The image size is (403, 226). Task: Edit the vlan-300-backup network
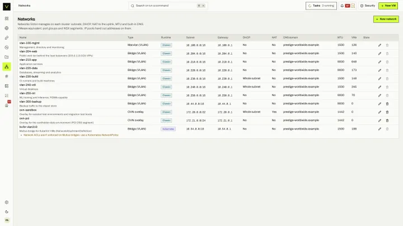[x=379, y=104]
